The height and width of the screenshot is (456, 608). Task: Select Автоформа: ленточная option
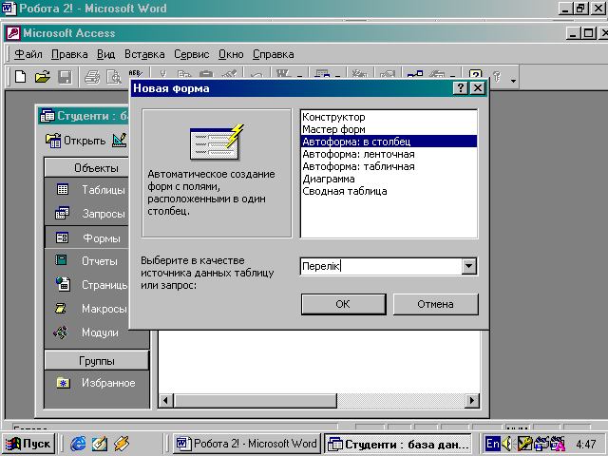pyautogui.click(x=389, y=154)
